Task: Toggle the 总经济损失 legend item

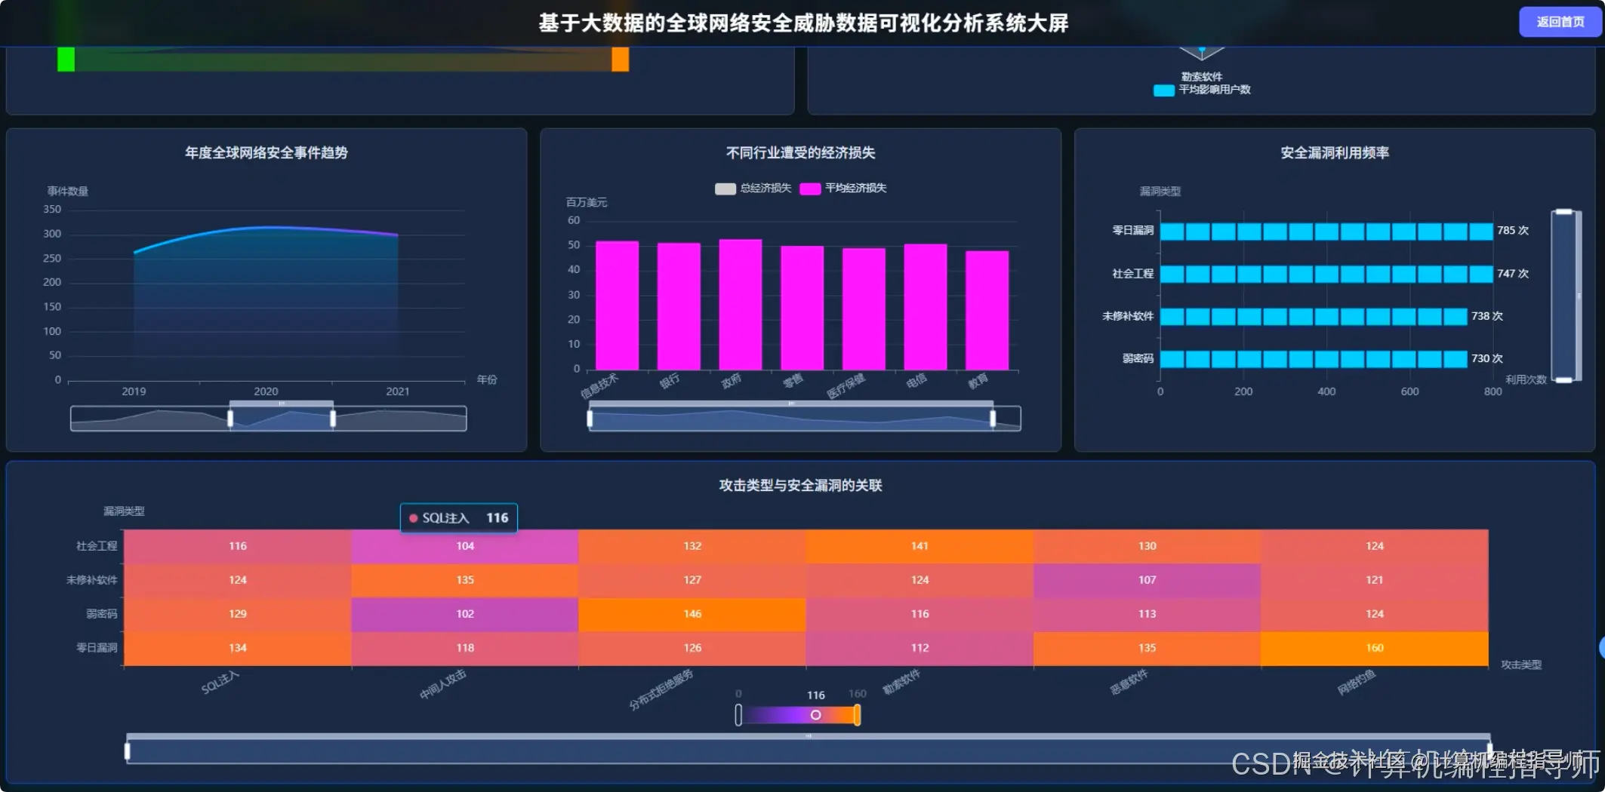Action: (753, 189)
